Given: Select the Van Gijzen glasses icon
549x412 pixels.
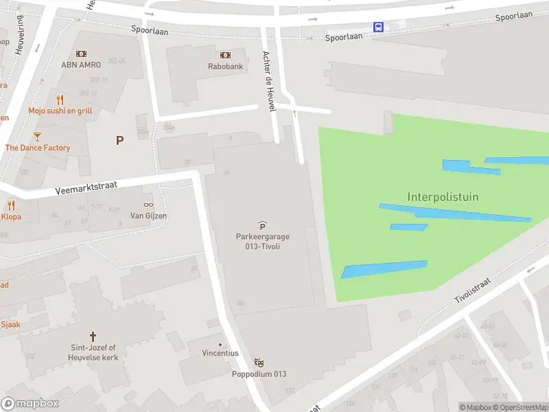Looking at the screenshot, I should 148,205.
